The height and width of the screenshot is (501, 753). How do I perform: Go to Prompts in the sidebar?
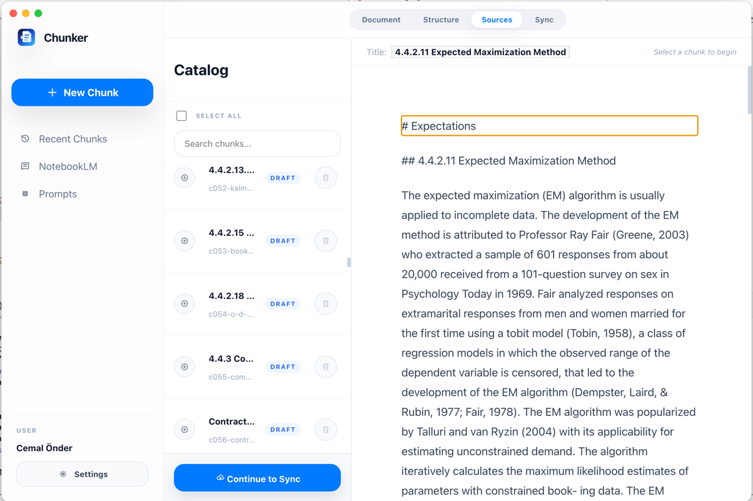click(58, 194)
